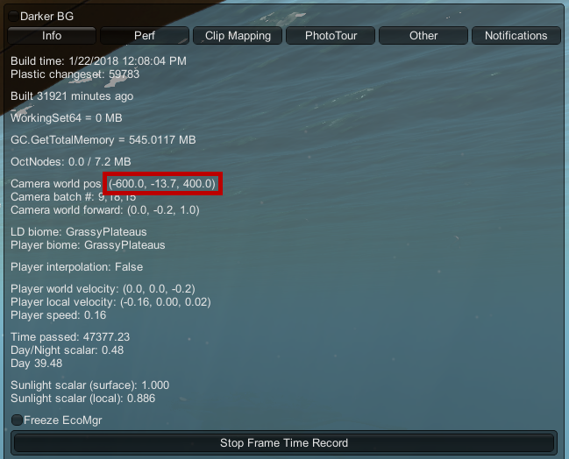Select the Clip Mapping tab

tap(238, 36)
